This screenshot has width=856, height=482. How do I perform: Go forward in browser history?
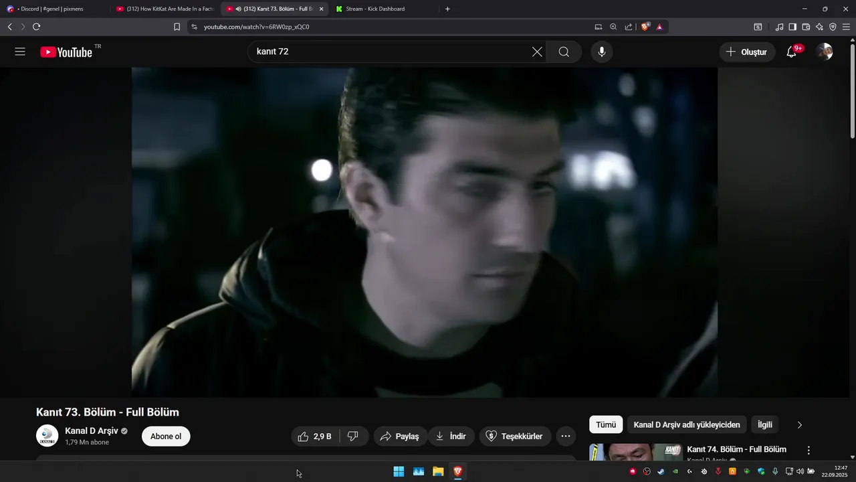[23, 27]
